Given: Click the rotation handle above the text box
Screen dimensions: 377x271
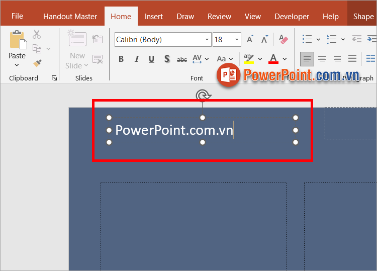Looking at the screenshot, I should coord(203,95).
